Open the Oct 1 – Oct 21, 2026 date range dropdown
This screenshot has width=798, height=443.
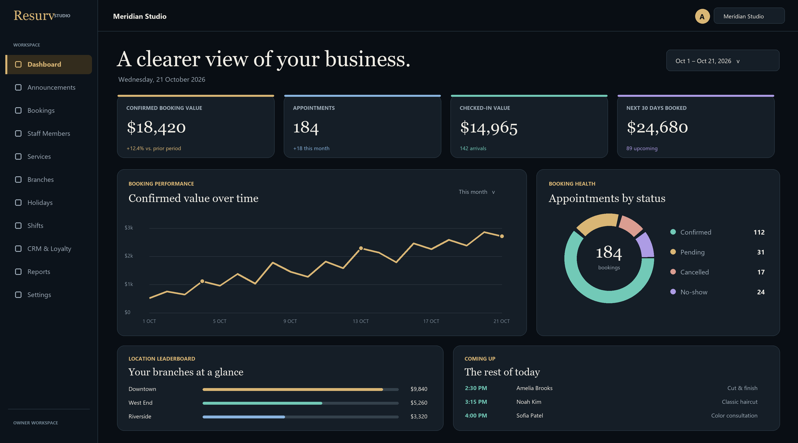723,61
